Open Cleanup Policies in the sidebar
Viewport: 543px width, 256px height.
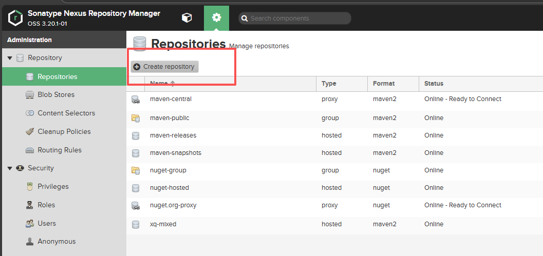click(x=64, y=131)
